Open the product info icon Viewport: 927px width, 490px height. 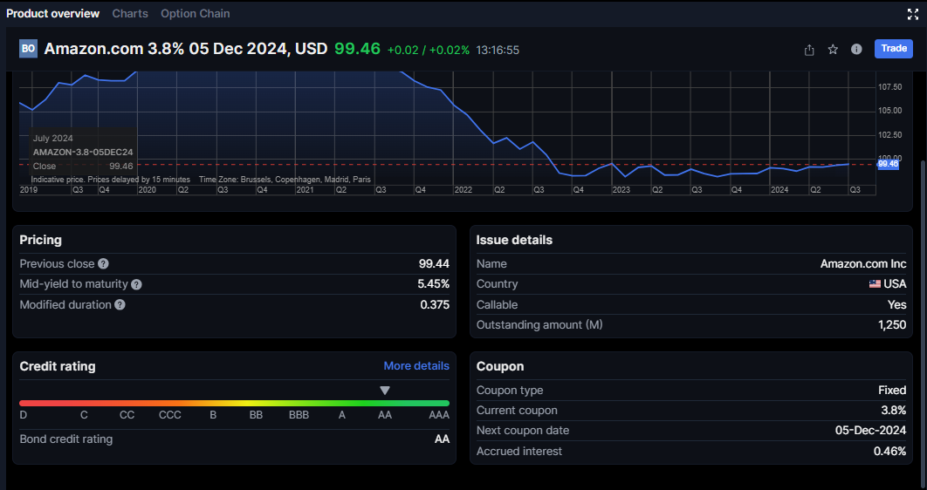(856, 49)
